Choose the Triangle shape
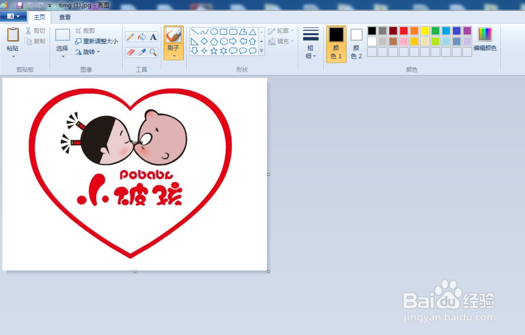Image resolution: width=525 pixels, height=335 pixels. click(x=253, y=32)
